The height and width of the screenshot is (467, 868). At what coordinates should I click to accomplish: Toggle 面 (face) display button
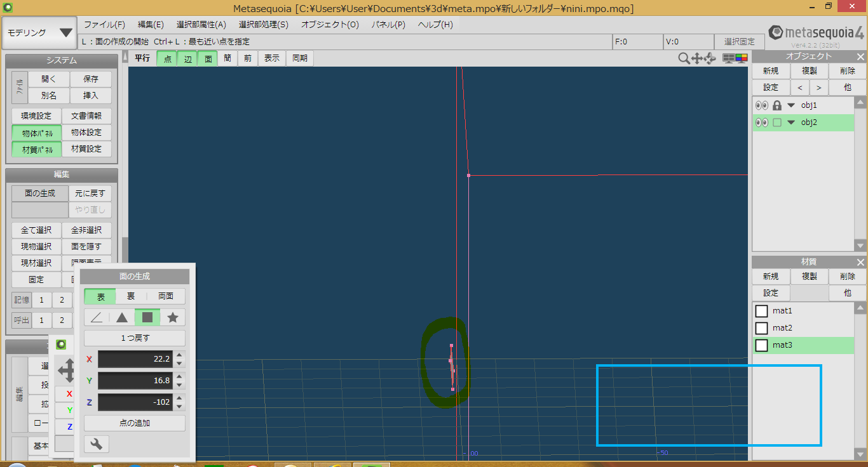[x=208, y=58]
